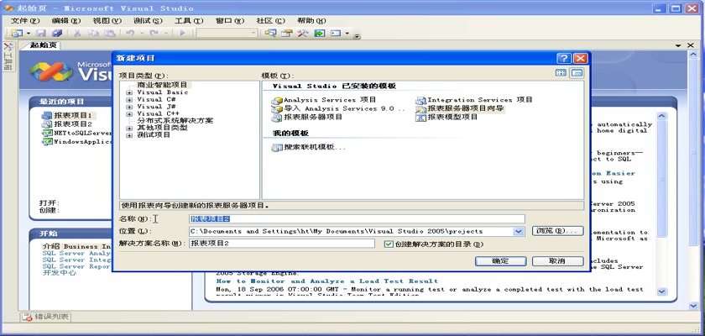
Task: Click the dialog help question-mark button
Action: [x=564, y=59]
